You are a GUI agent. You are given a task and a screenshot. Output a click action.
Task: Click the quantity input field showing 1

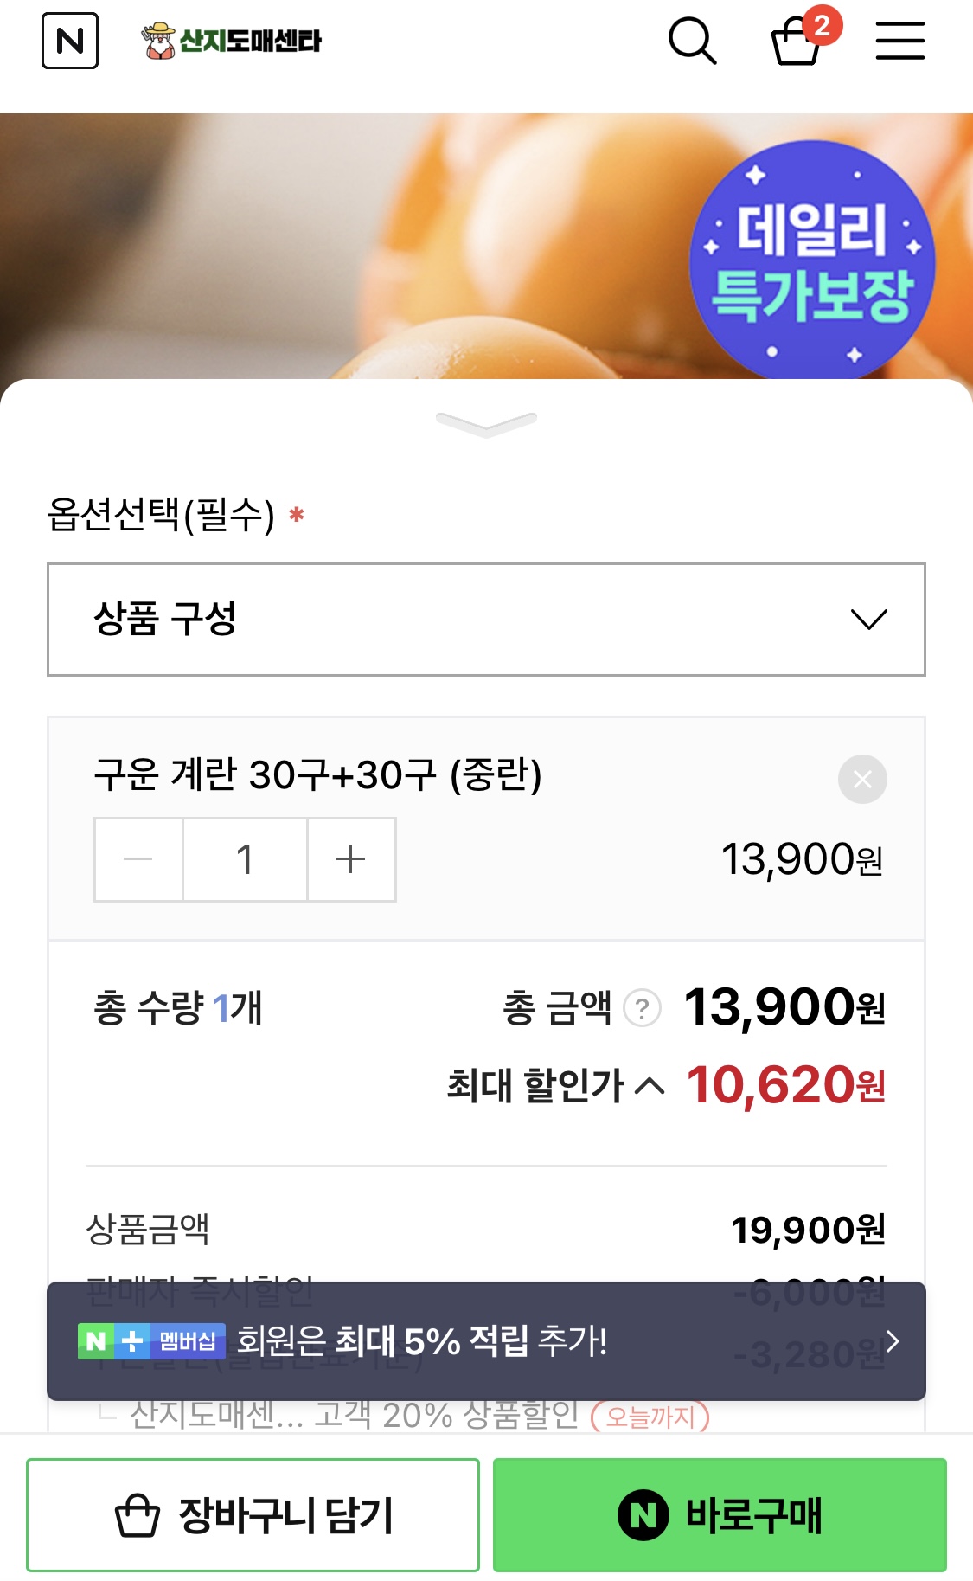[x=245, y=859]
